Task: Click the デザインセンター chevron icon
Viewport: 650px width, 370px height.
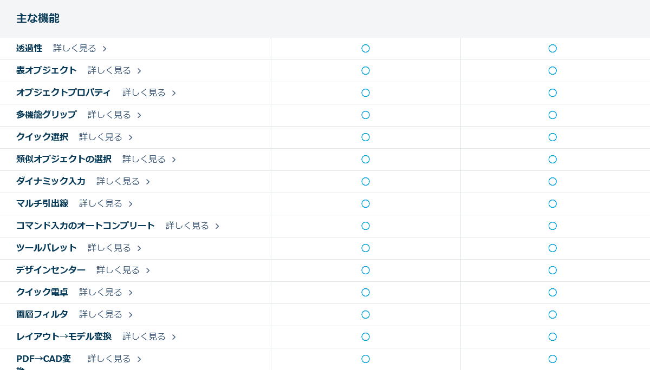Action: [x=148, y=270]
